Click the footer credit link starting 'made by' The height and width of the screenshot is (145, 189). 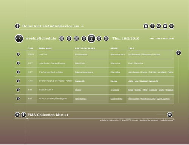coord(167,120)
